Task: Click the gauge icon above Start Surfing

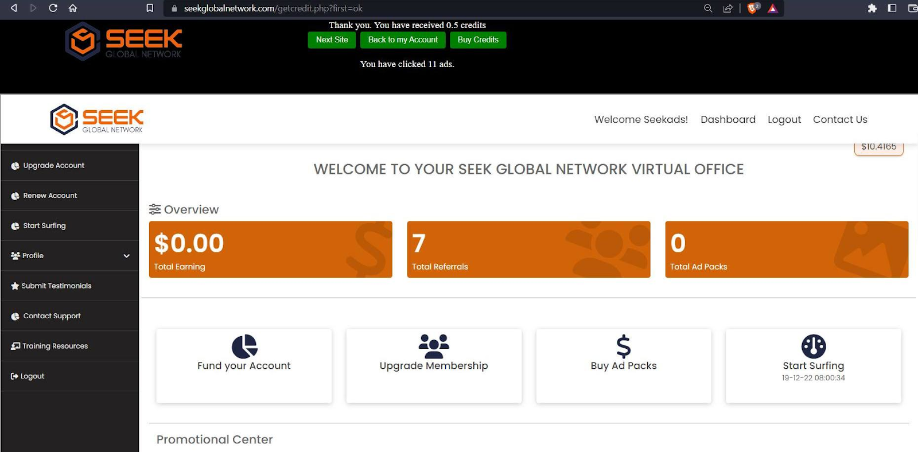Action: coord(814,346)
